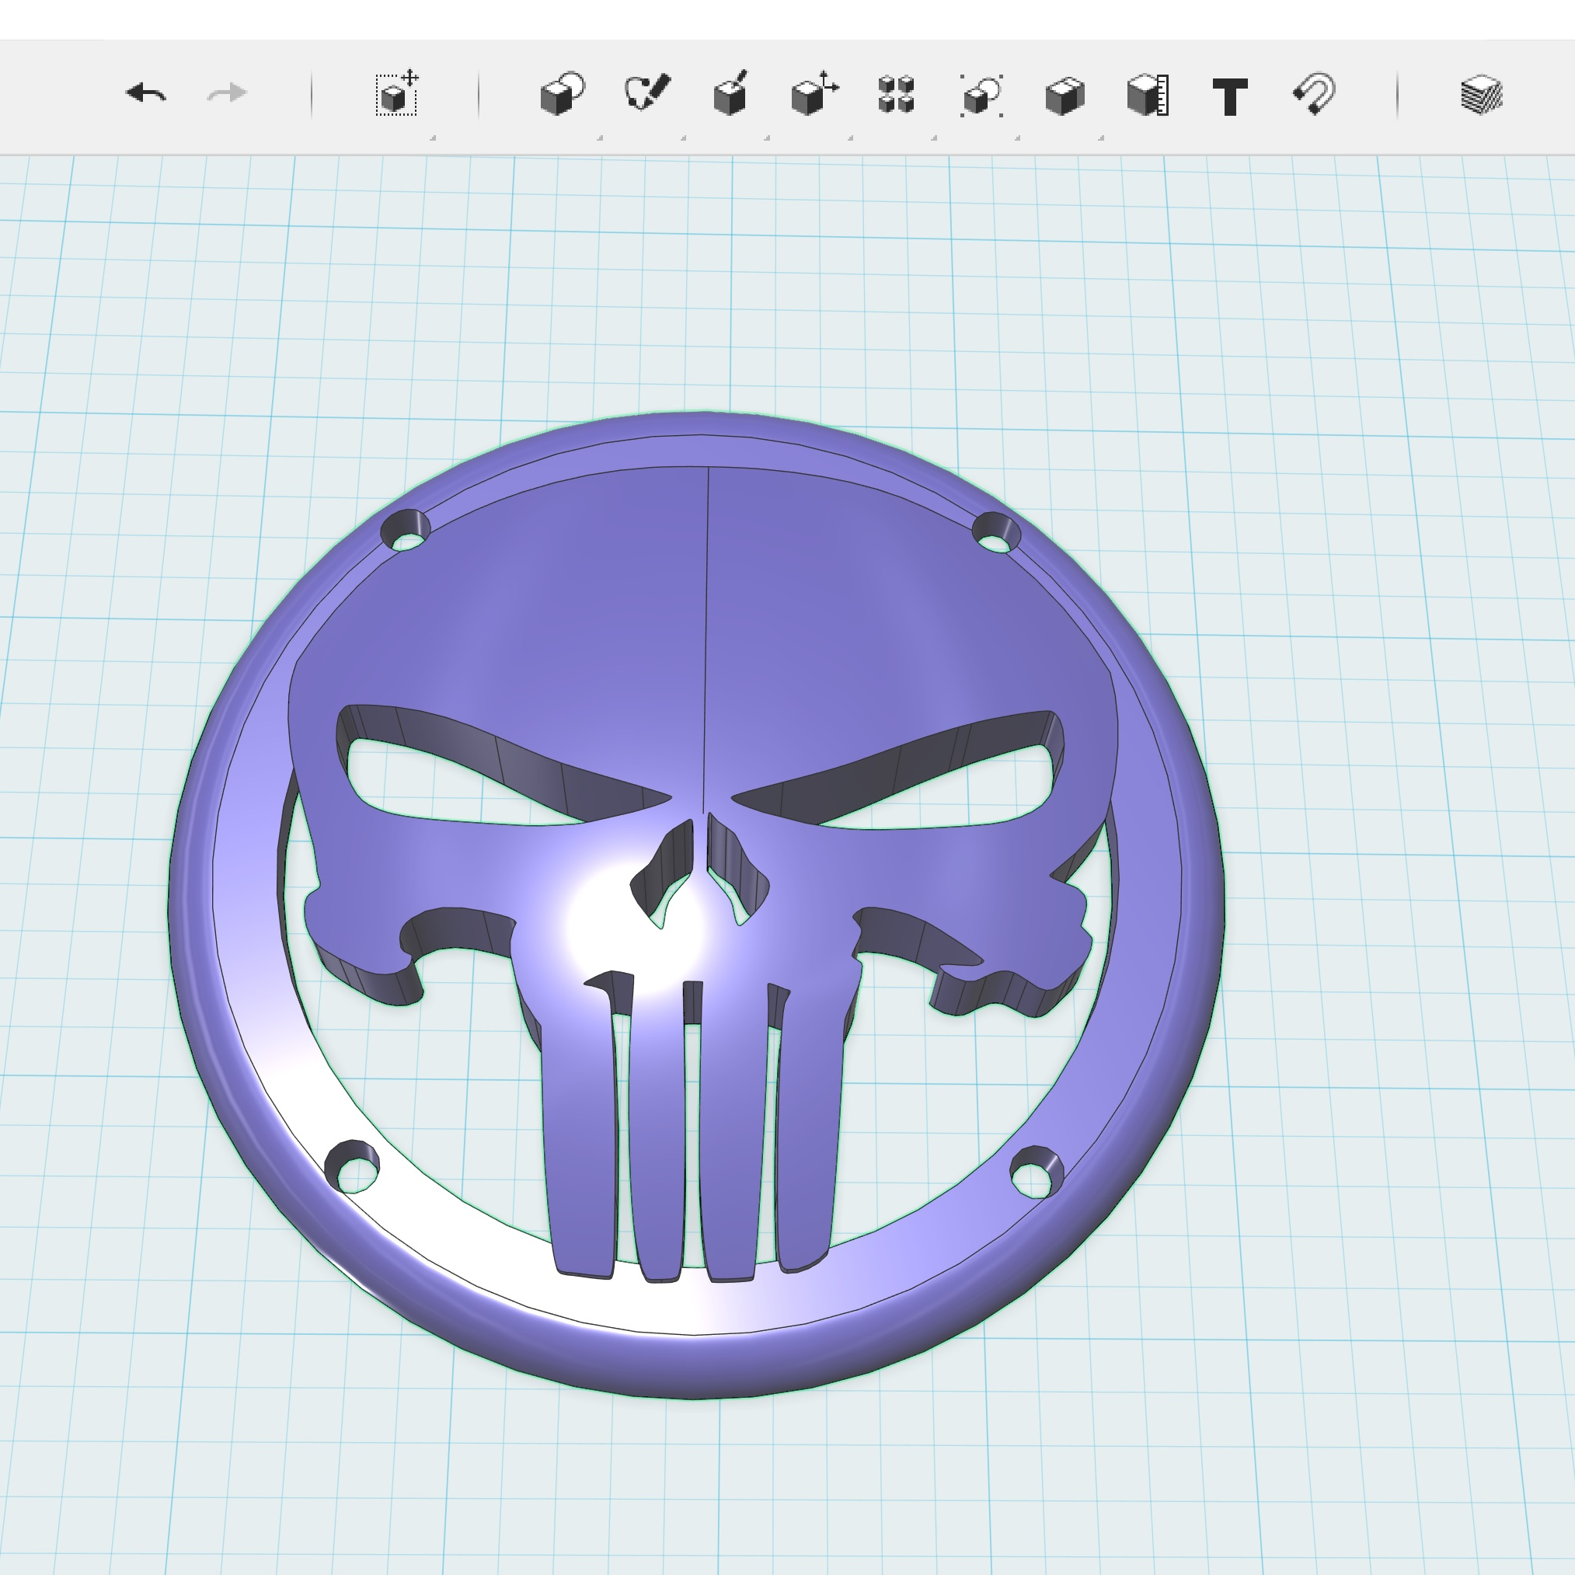
Task: Open the Modify tool with arrows
Action: click(814, 94)
